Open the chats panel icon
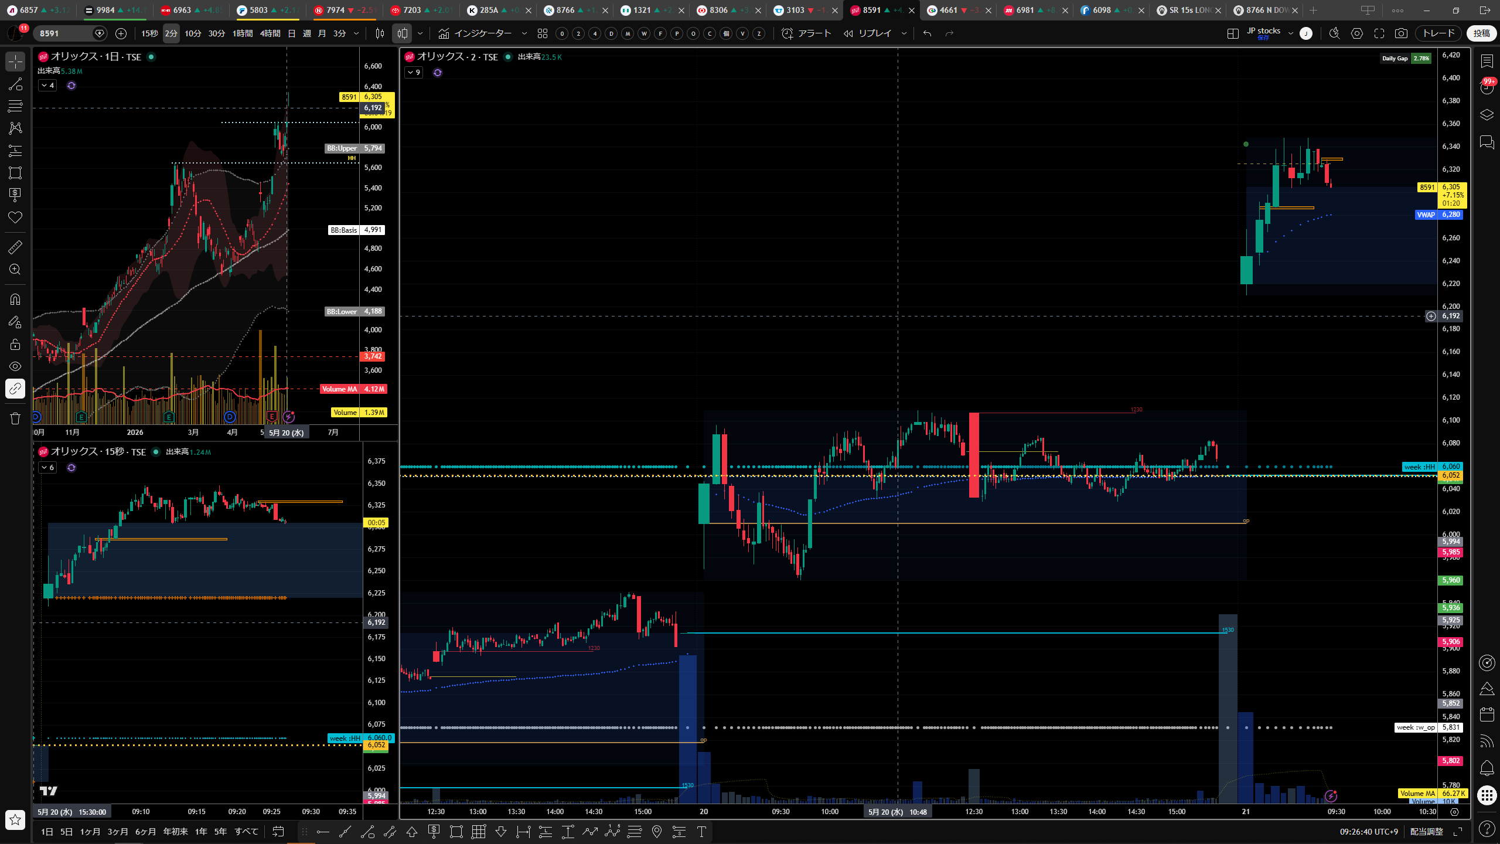Image resolution: width=1500 pixels, height=844 pixels. pos(1487,142)
